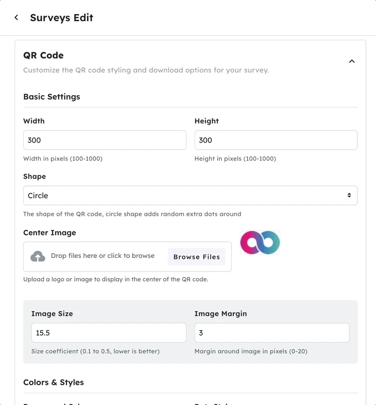Click the infinity logo center image preview
The height and width of the screenshot is (405, 376).
260,243
